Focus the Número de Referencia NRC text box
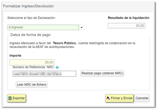 [x=44, y=74]
